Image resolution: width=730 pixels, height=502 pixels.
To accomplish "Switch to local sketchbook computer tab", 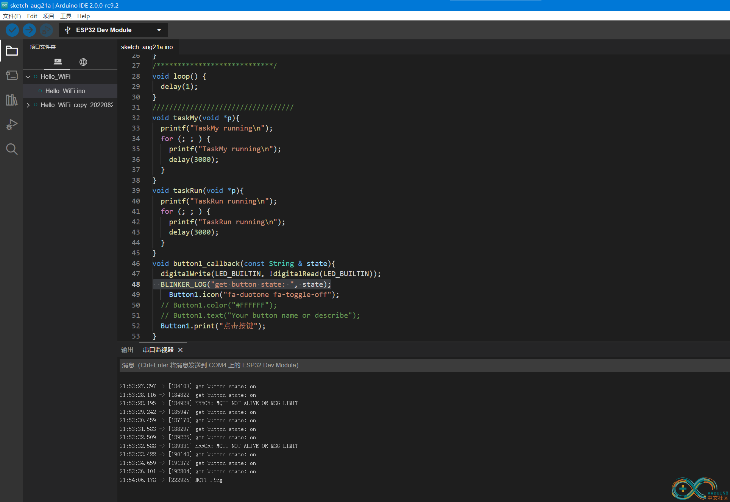I will pyautogui.click(x=58, y=62).
